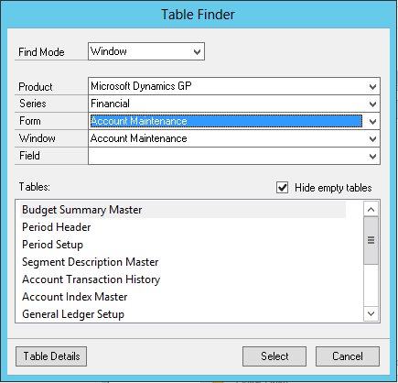Open the Find Mode dropdown
398x383 pixels.
click(x=146, y=51)
